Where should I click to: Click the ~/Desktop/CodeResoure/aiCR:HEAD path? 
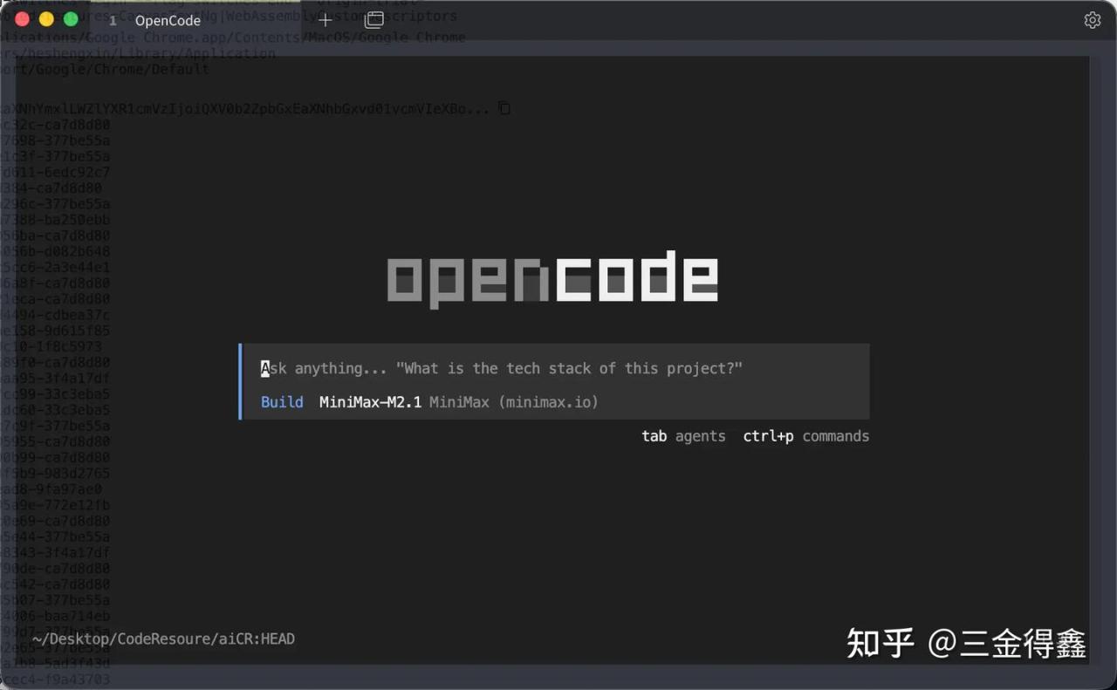(x=163, y=639)
